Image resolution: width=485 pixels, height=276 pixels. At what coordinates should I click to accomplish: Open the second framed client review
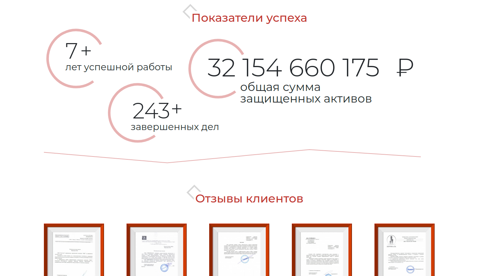point(157,250)
